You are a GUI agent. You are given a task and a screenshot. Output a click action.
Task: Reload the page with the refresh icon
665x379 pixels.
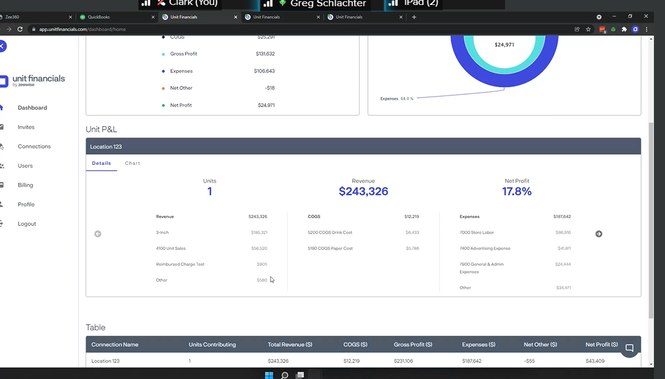click(x=20, y=29)
